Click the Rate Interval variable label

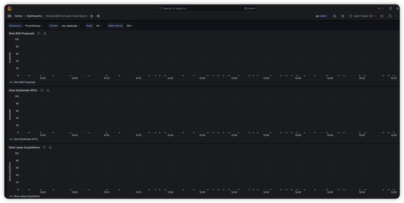[x=116, y=26]
